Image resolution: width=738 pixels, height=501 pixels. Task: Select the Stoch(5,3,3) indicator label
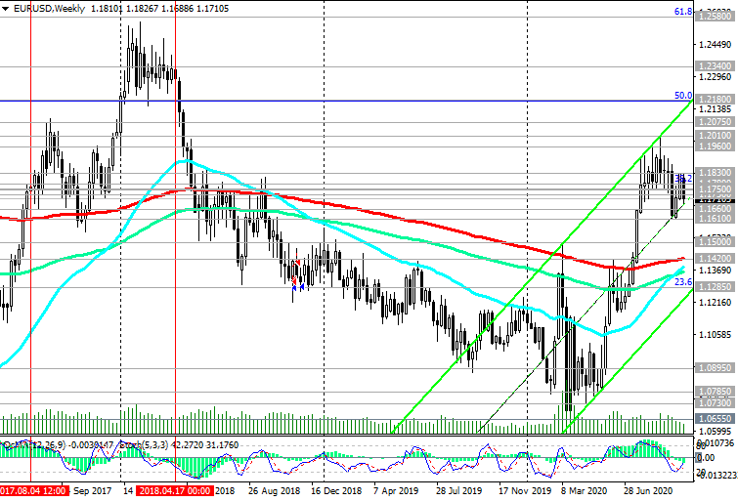tap(144, 444)
